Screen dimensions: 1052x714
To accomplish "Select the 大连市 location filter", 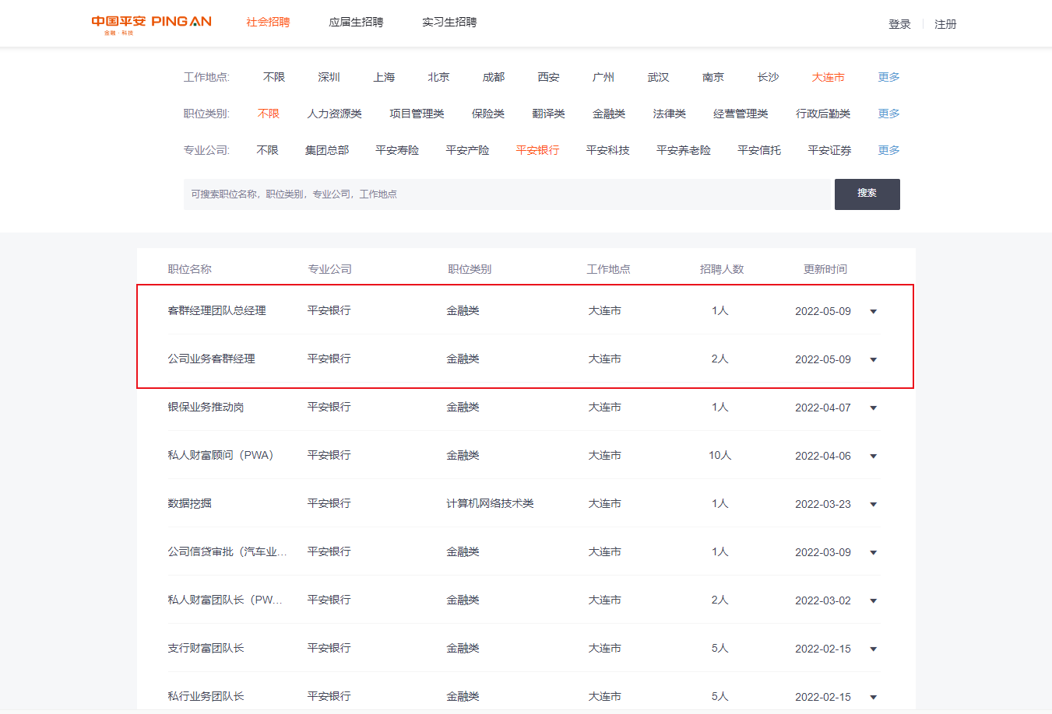I will [x=829, y=77].
